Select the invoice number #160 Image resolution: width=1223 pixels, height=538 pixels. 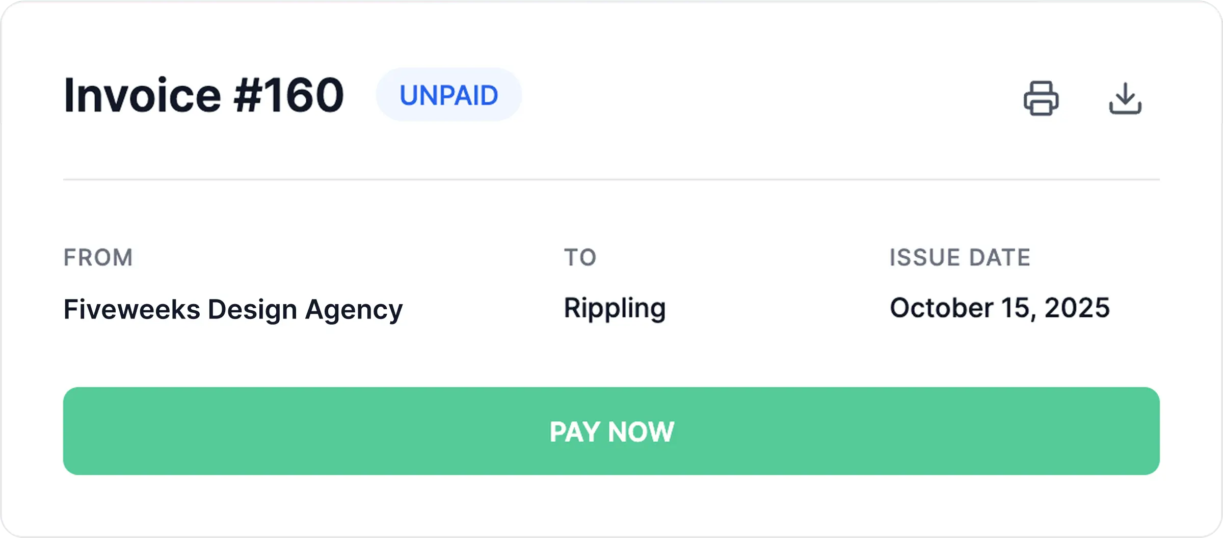[x=289, y=95]
